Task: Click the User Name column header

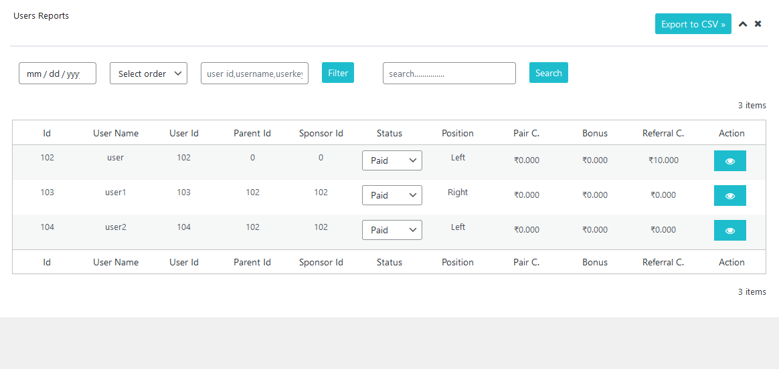Action: tap(116, 133)
